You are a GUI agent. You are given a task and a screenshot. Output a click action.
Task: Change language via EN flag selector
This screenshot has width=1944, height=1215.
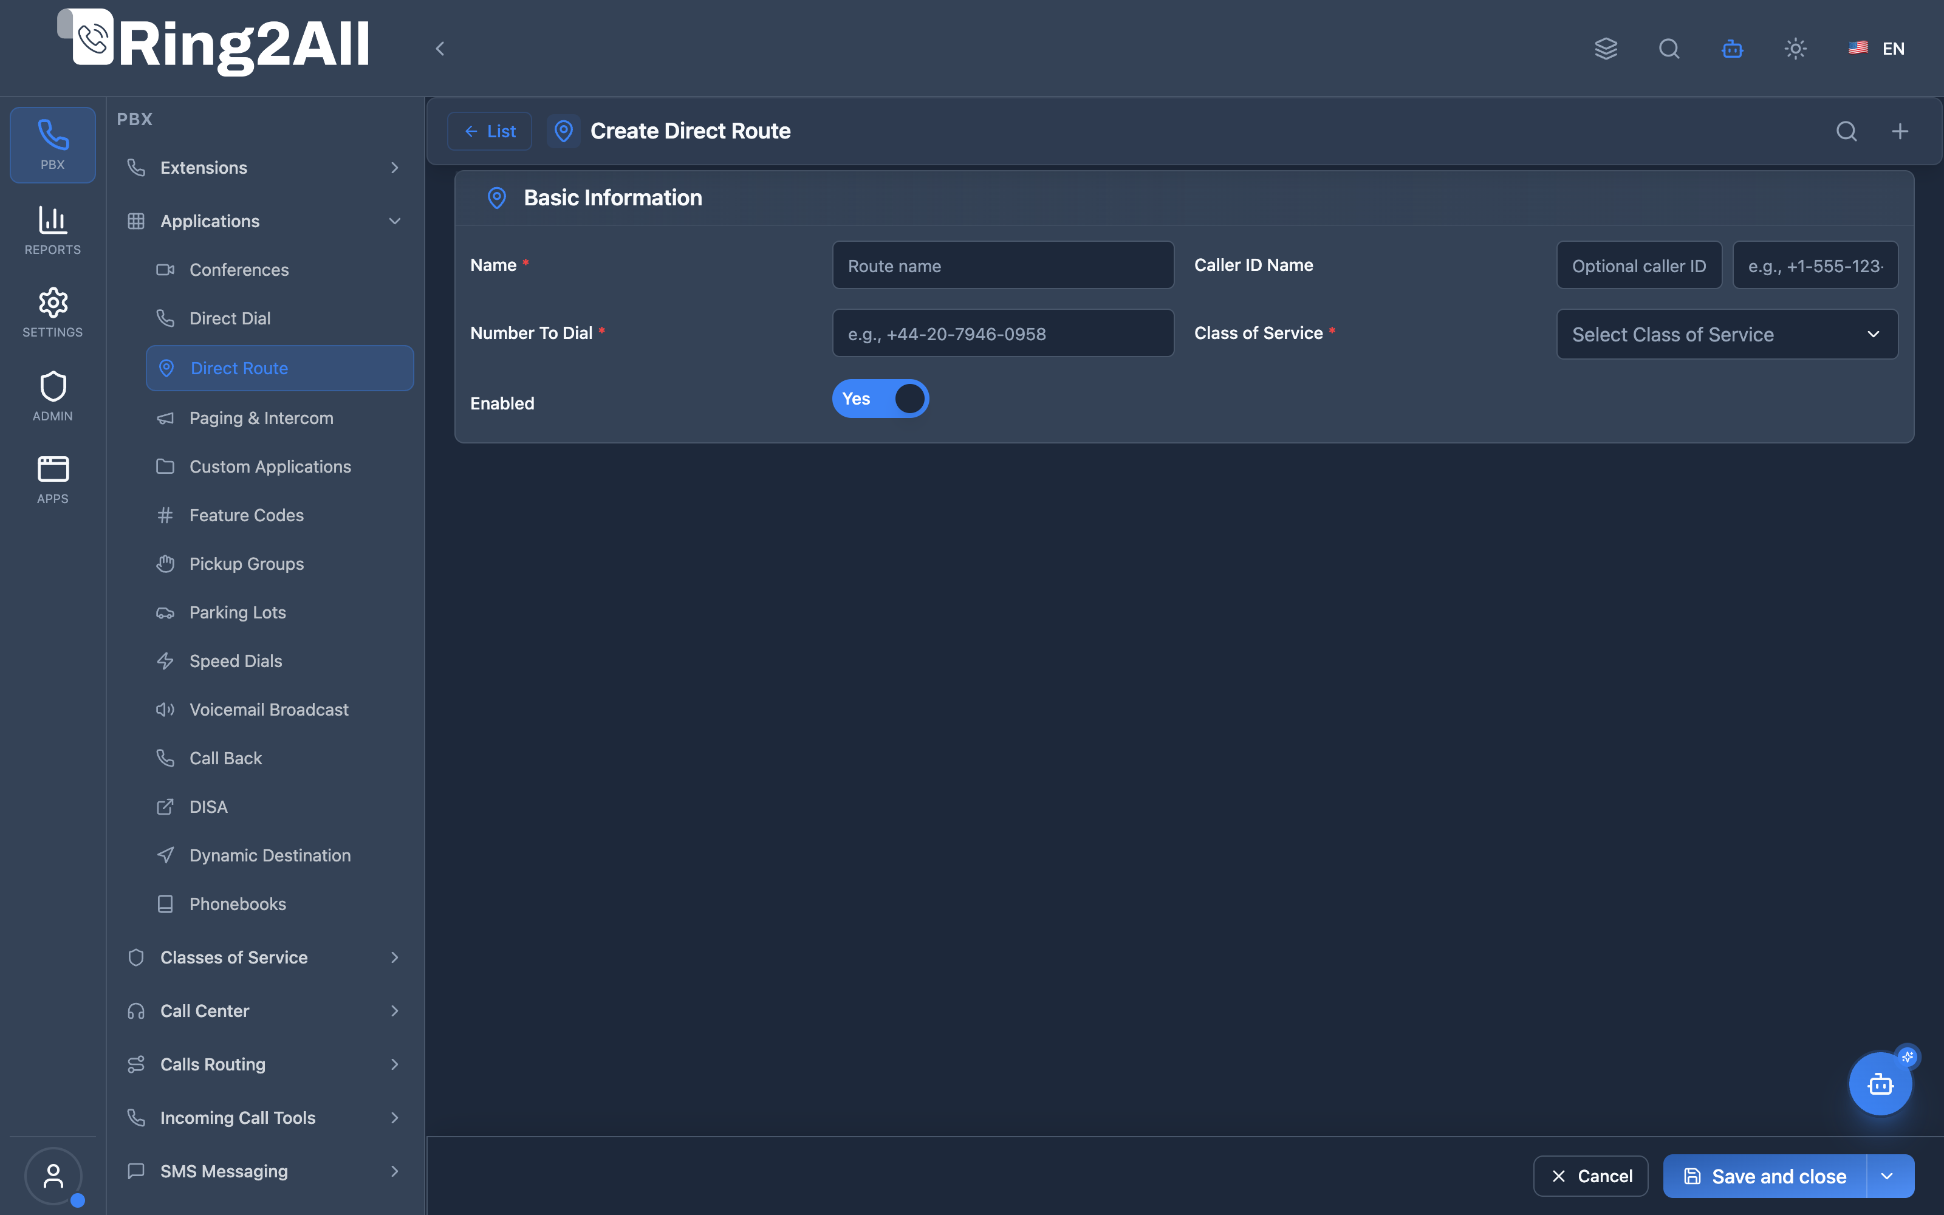pyautogui.click(x=1877, y=49)
